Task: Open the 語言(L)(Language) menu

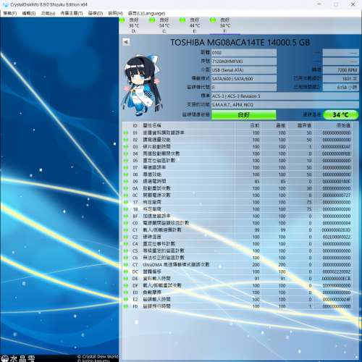Action: 146,13
